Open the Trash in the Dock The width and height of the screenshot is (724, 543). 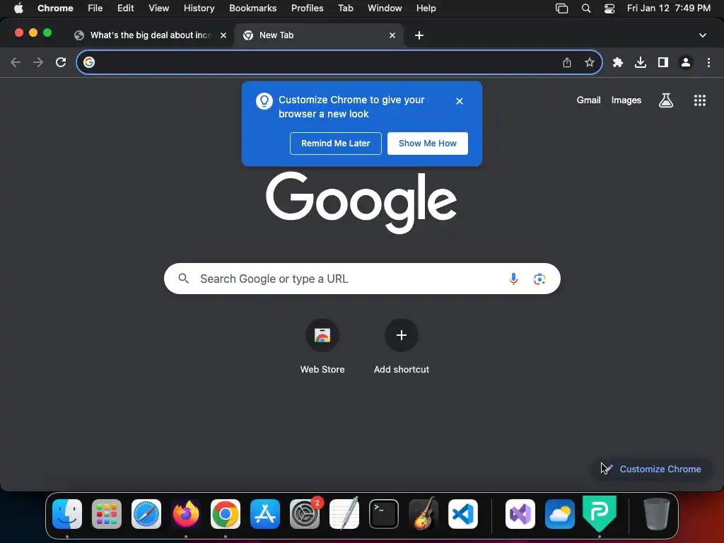click(x=657, y=514)
